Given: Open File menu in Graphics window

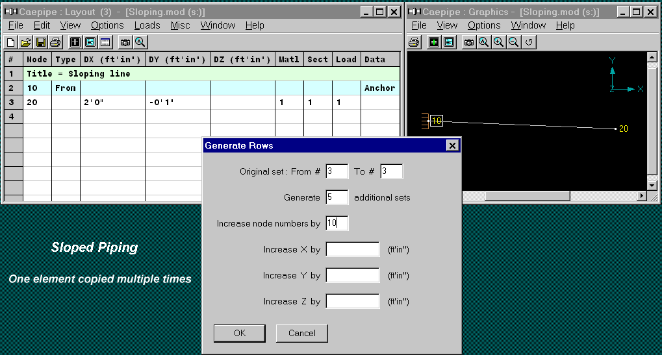Looking at the screenshot, I should [x=419, y=25].
